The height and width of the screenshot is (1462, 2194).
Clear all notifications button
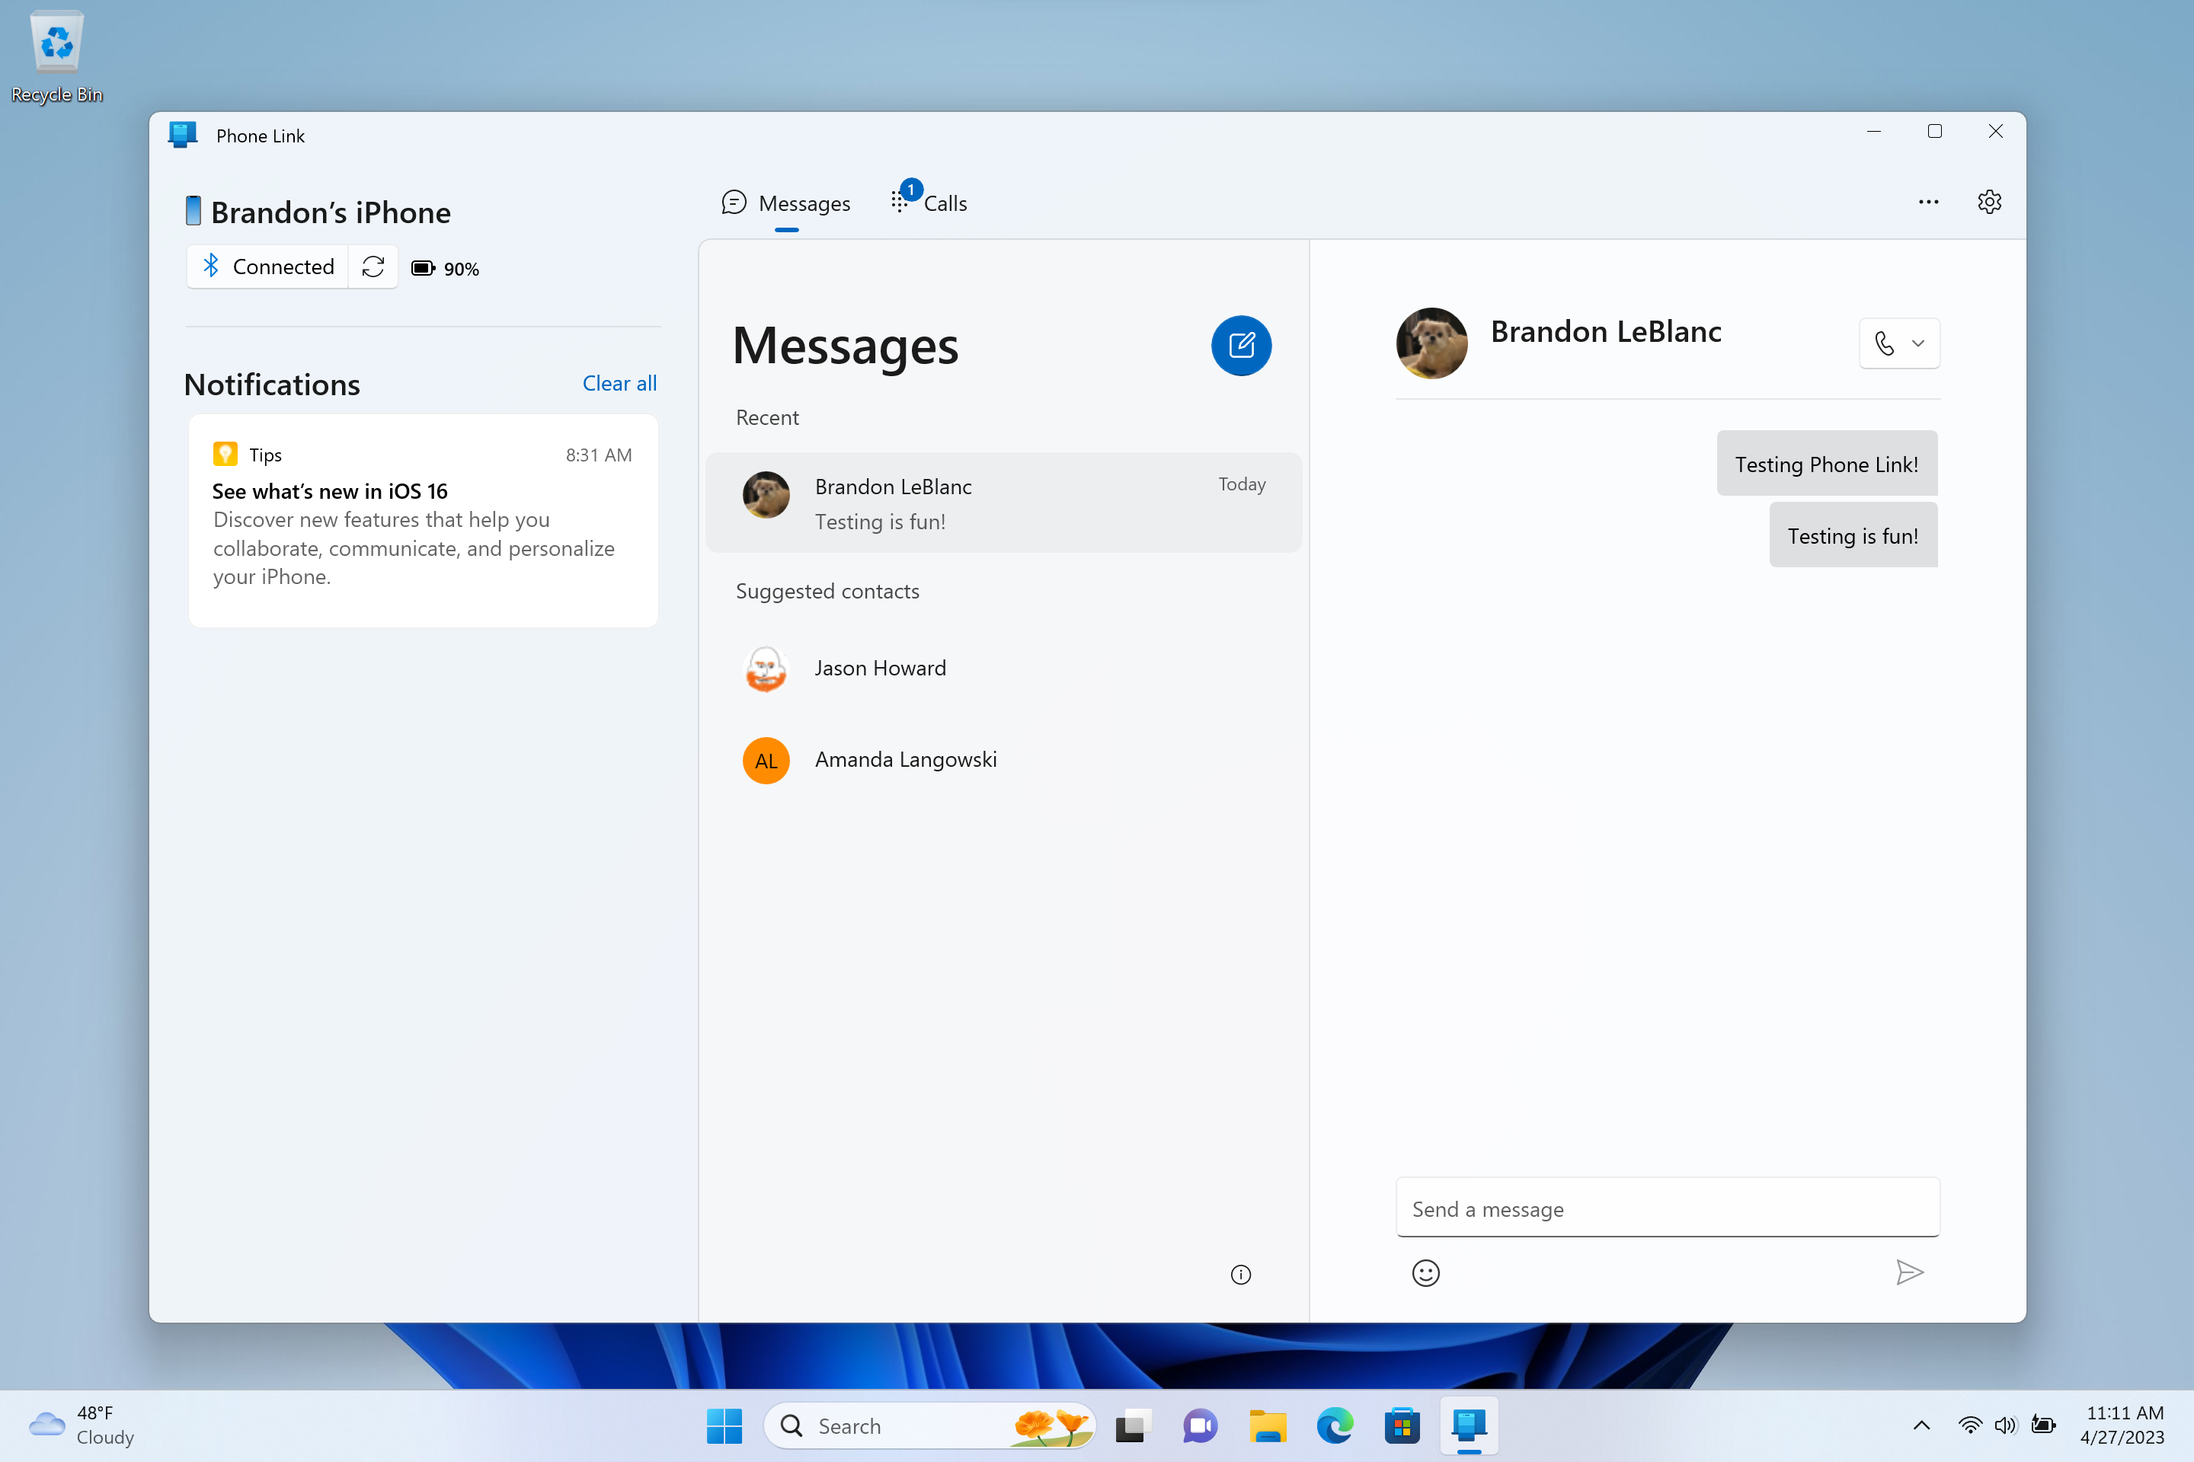click(620, 381)
